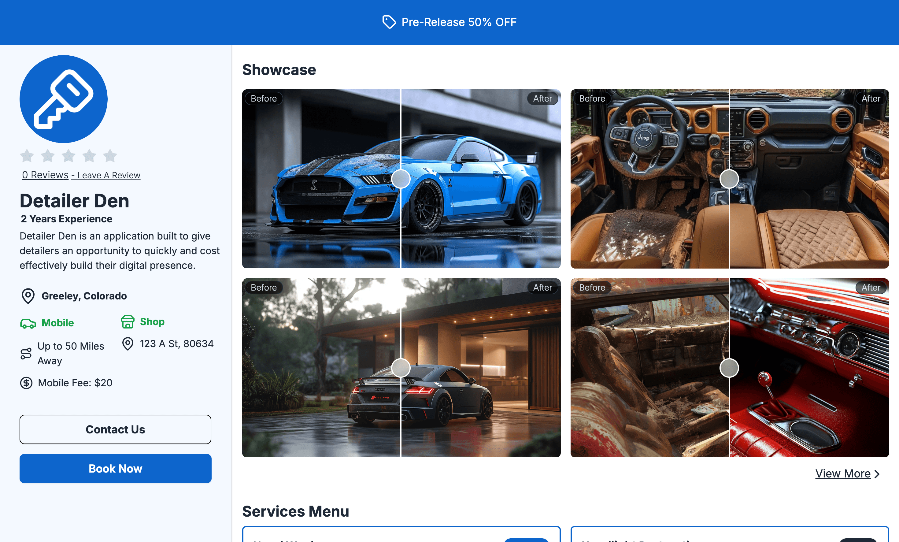The height and width of the screenshot is (542, 899).
Task: Click the green Mobile car icon
Action: pyautogui.click(x=28, y=323)
